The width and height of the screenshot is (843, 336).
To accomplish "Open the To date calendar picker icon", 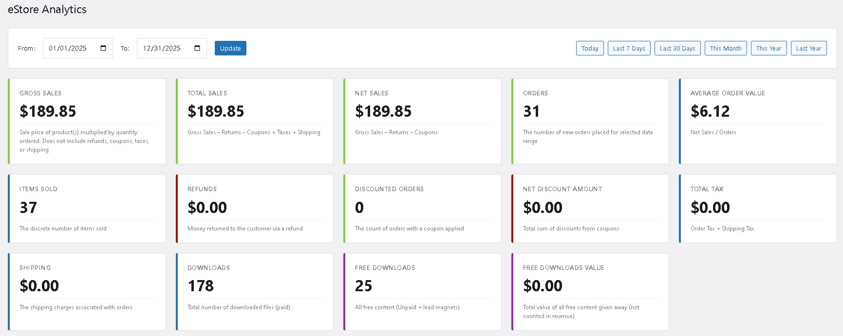I will pyautogui.click(x=197, y=48).
